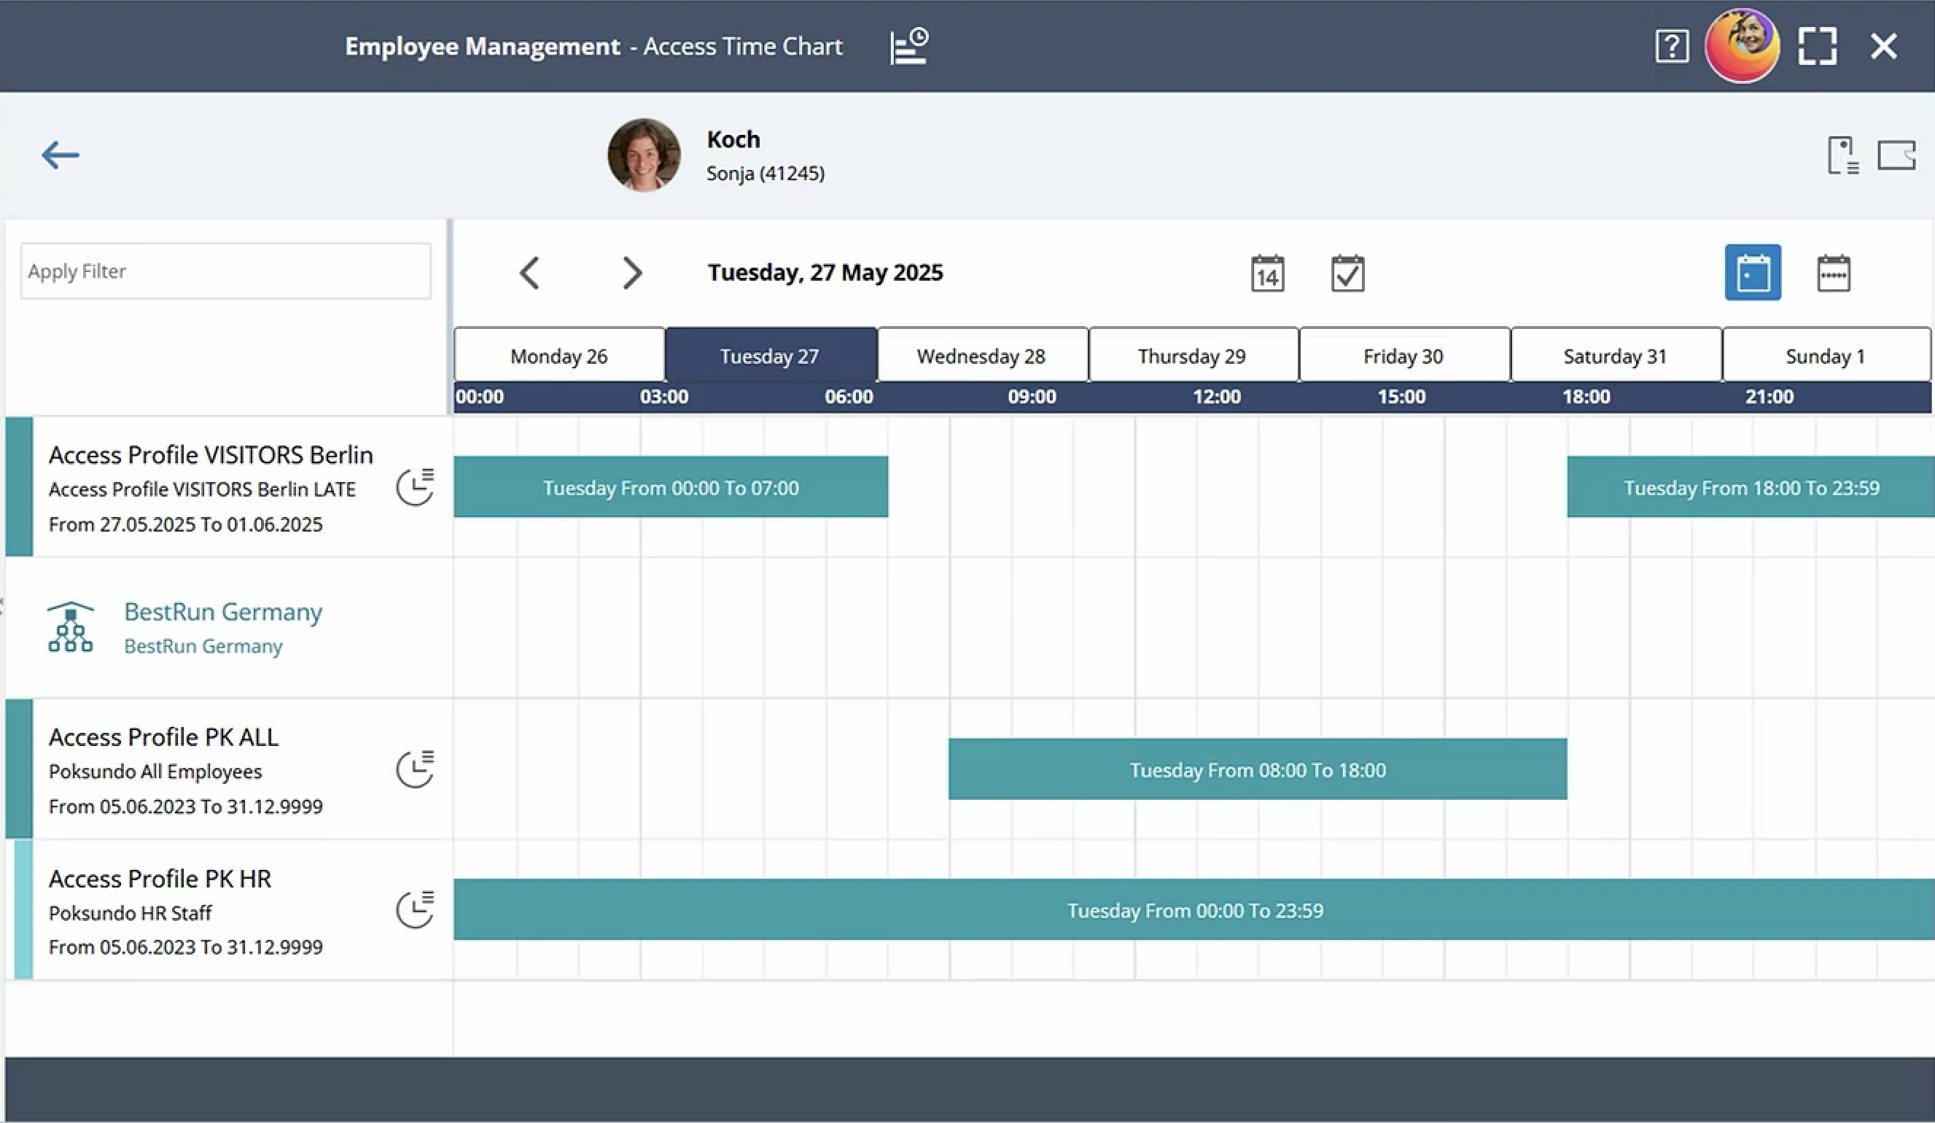Click the BestRun Germany organization icon
1935x1123 pixels.
coord(71,627)
